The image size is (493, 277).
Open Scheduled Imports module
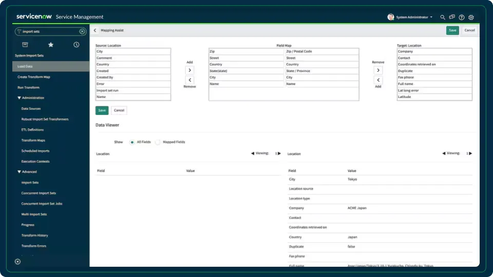pos(35,151)
